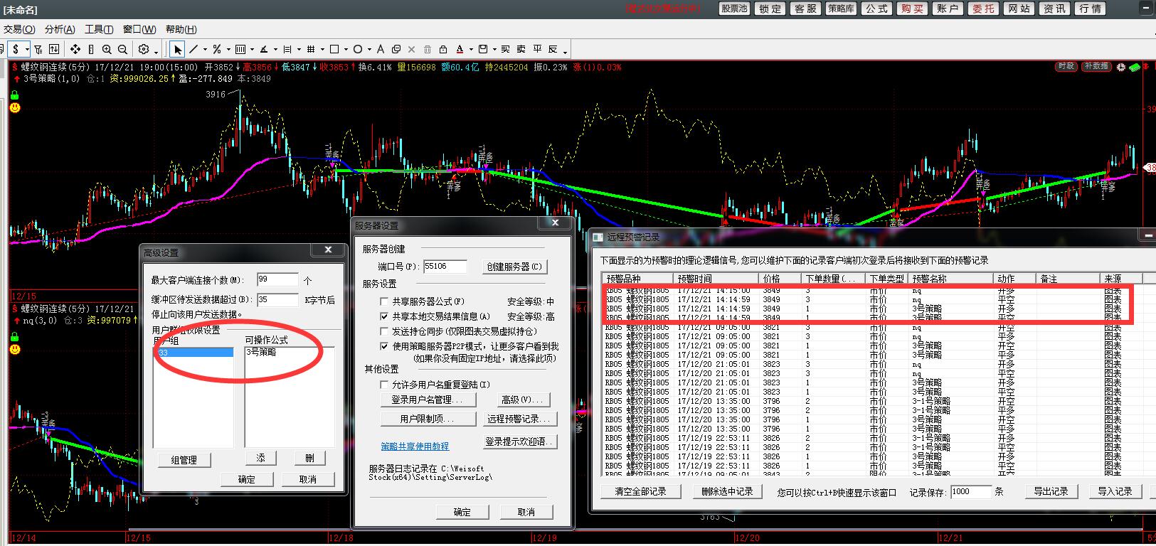Enable 共享服务器公式 checkbox
Image resolution: width=1156 pixels, height=546 pixels.
[384, 301]
